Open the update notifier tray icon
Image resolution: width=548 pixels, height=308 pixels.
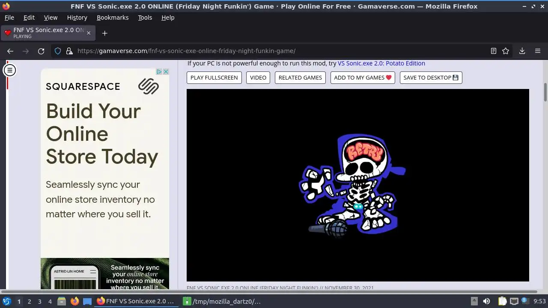point(524,301)
